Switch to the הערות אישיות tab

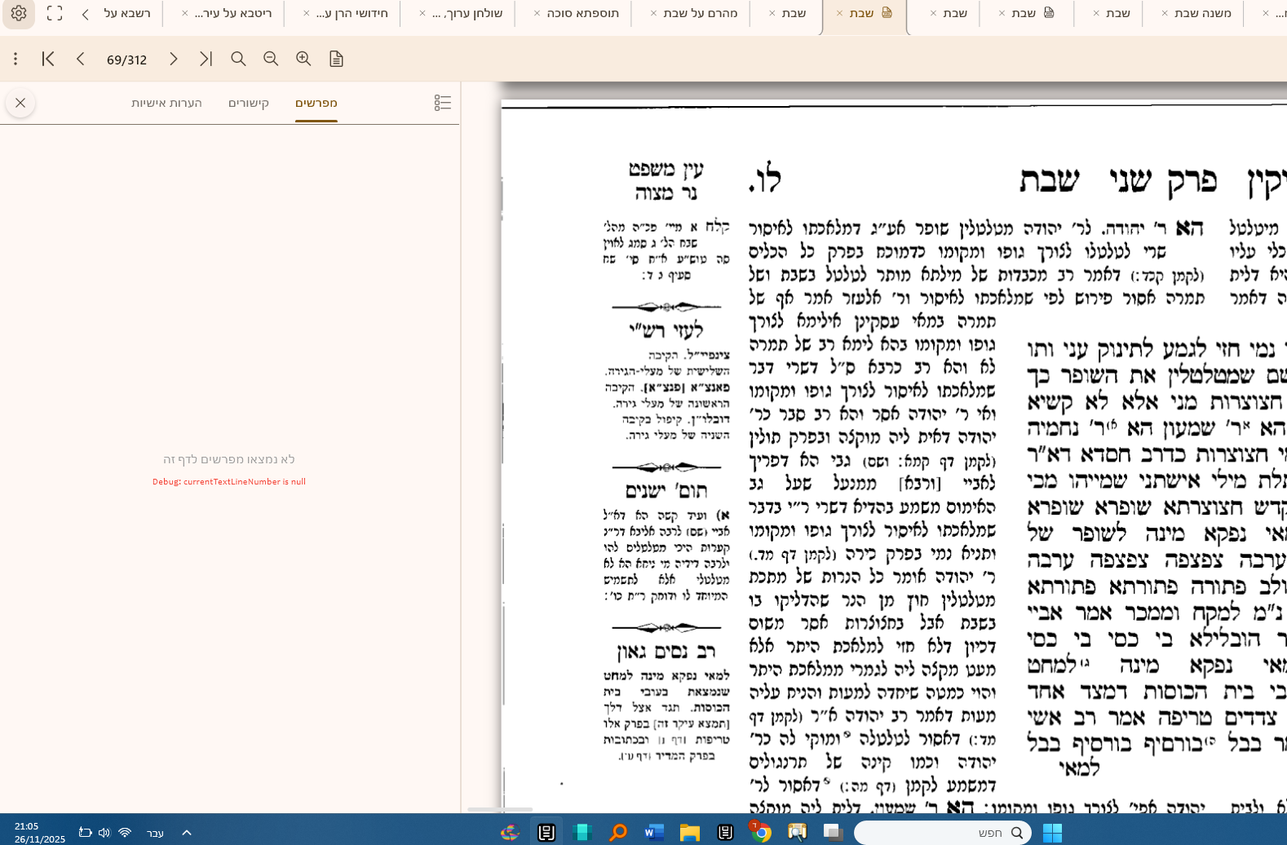tap(166, 103)
